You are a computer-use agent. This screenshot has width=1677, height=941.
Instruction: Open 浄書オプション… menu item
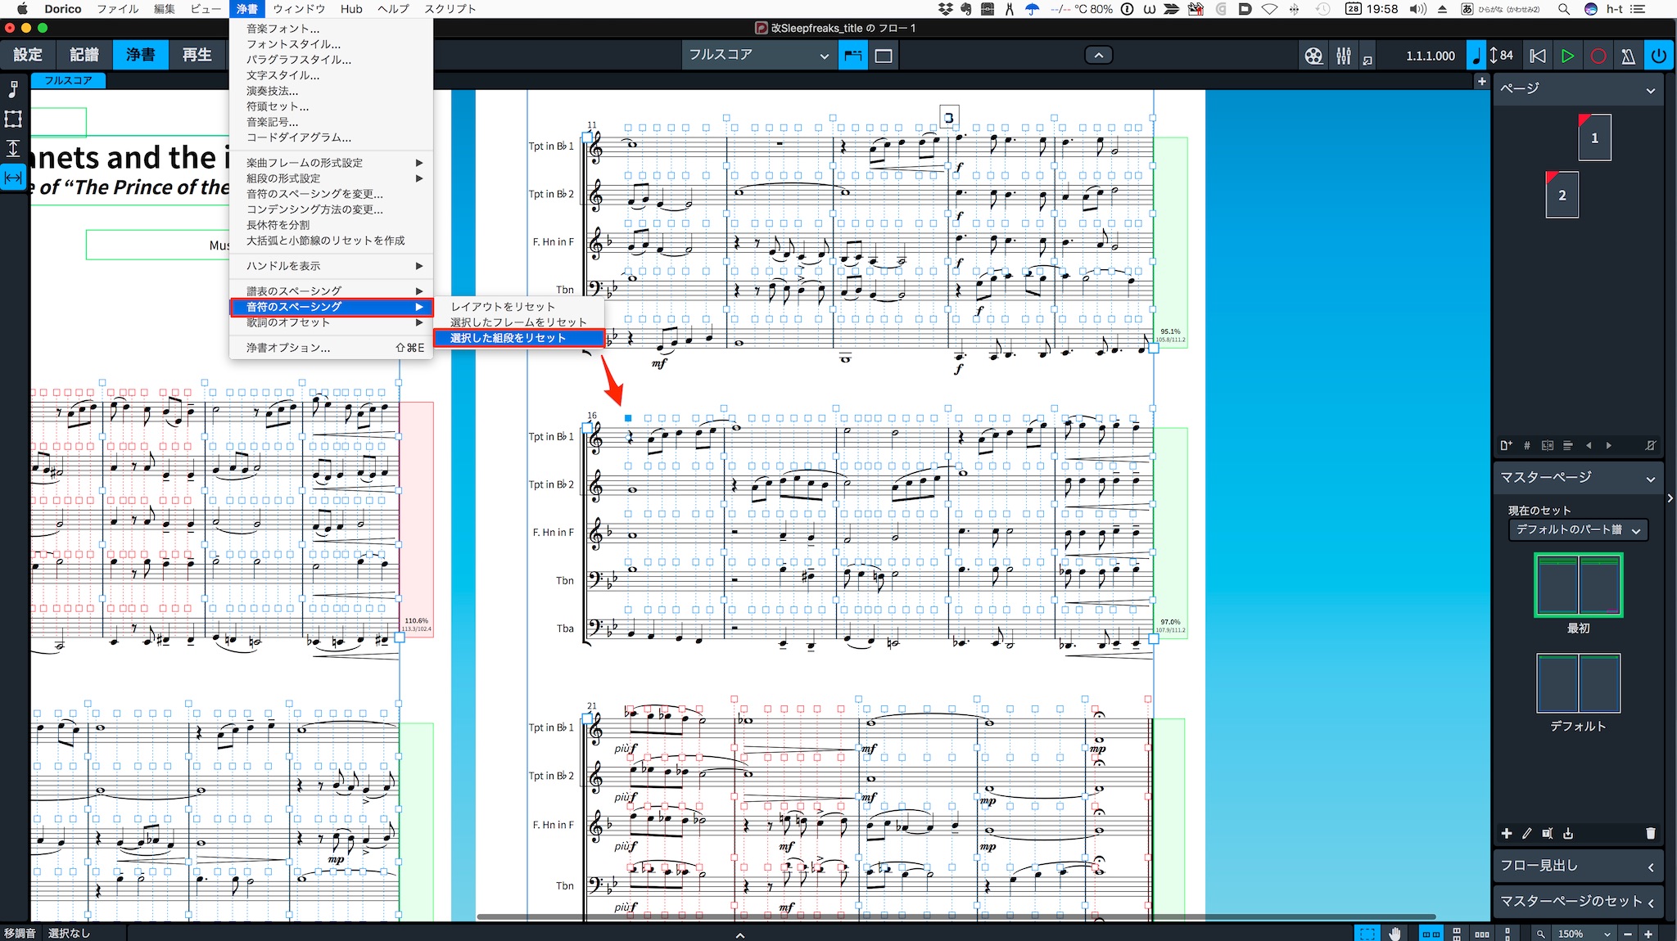pyautogui.click(x=331, y=348)
